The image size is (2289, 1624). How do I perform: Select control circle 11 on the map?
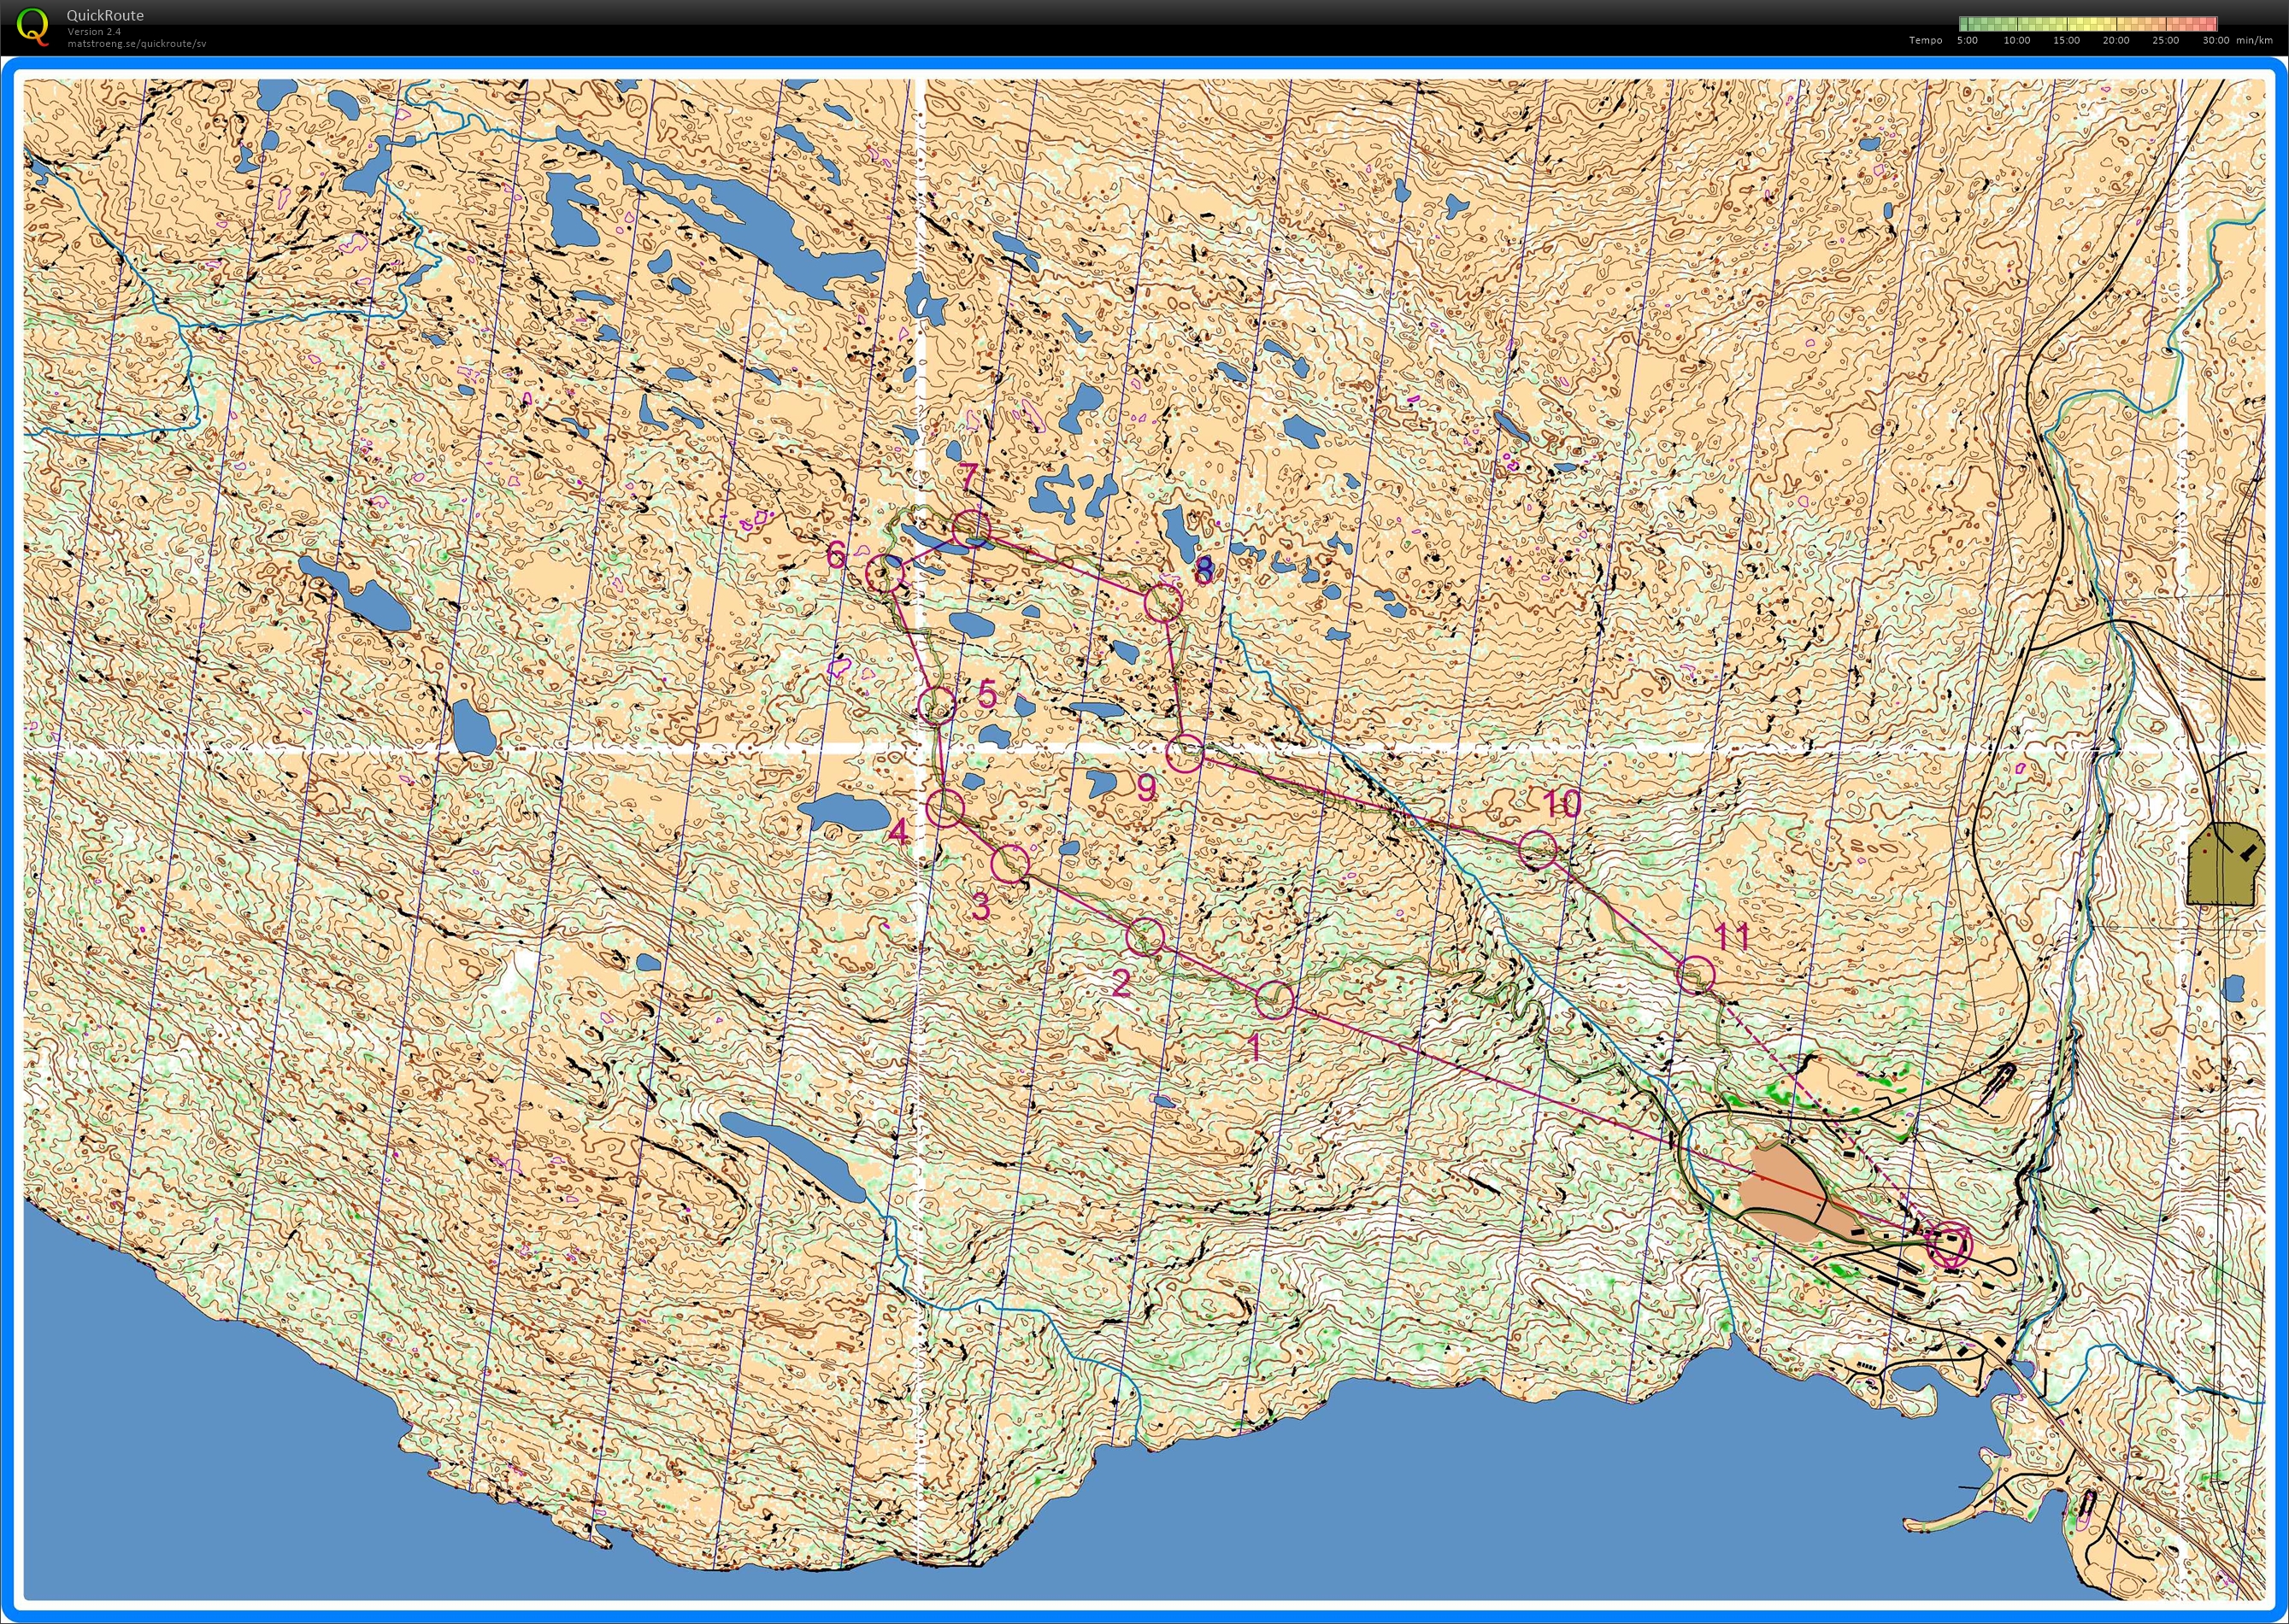point(1695,974)
